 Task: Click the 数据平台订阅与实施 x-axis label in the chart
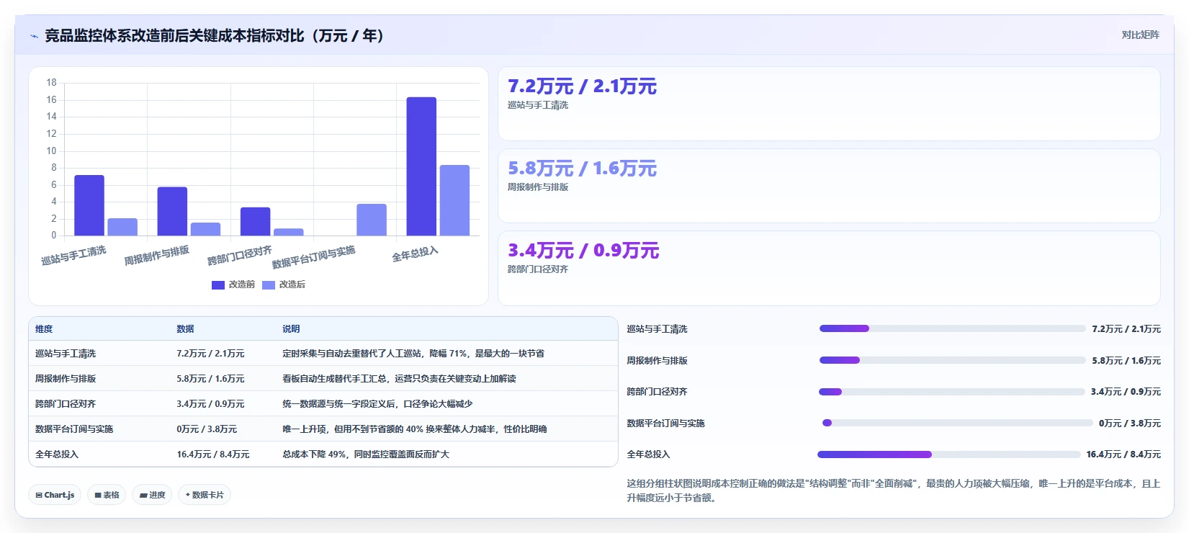313,257
